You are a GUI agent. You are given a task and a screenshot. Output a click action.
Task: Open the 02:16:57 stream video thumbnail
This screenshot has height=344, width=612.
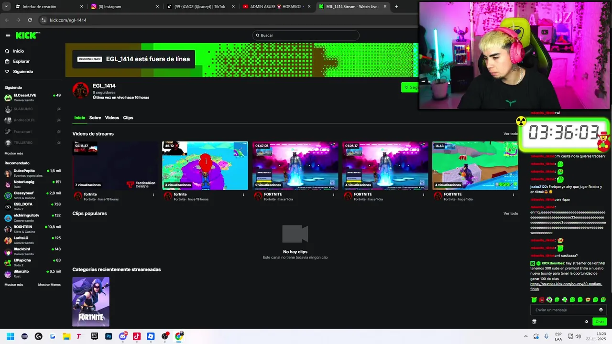click(115, 165)
